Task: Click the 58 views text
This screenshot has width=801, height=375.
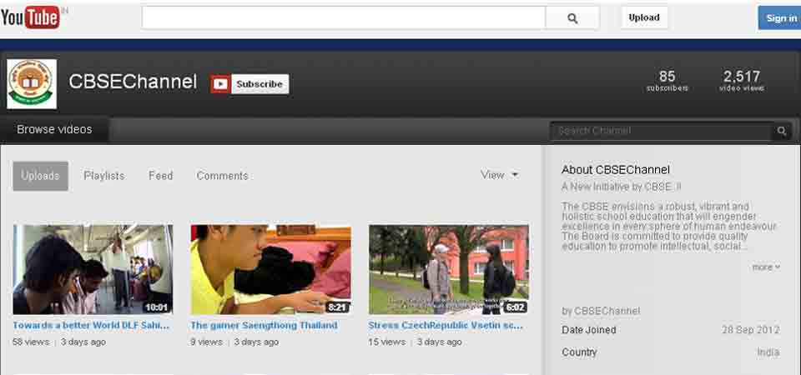Action: click(x=31, y=342)
